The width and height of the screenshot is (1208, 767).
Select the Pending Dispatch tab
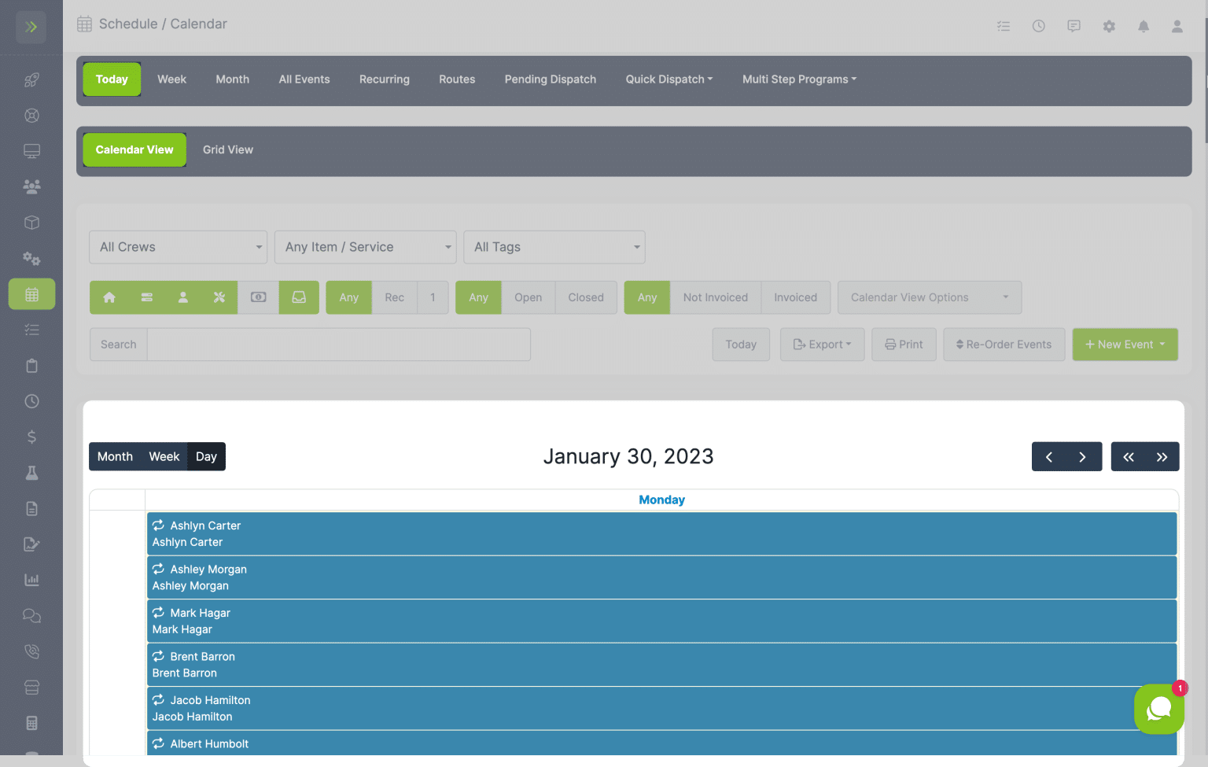(550, 79)
